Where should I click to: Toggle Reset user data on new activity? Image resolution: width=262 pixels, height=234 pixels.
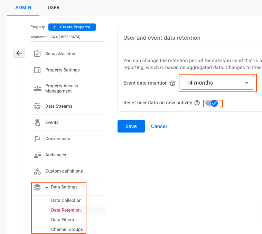(212, 103)
